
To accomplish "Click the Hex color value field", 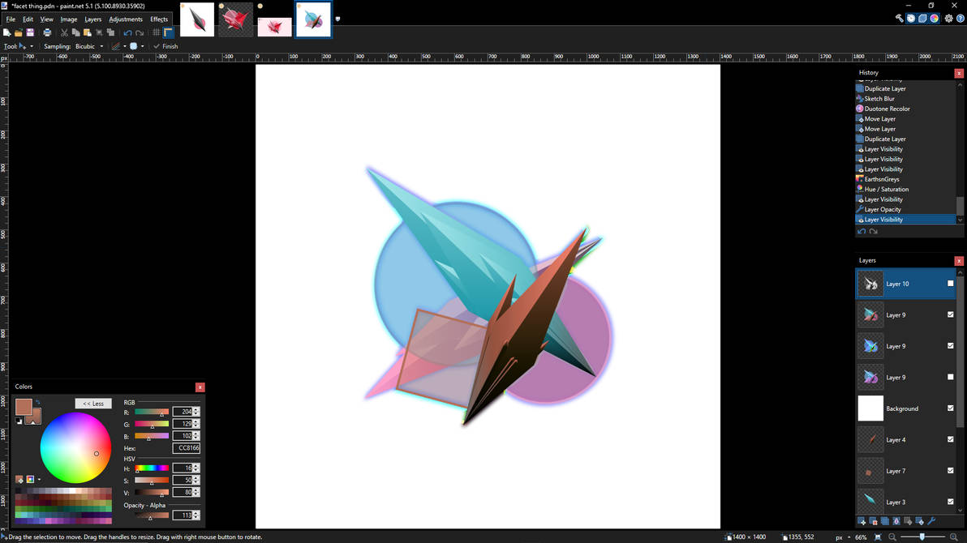I will (187, 448).
